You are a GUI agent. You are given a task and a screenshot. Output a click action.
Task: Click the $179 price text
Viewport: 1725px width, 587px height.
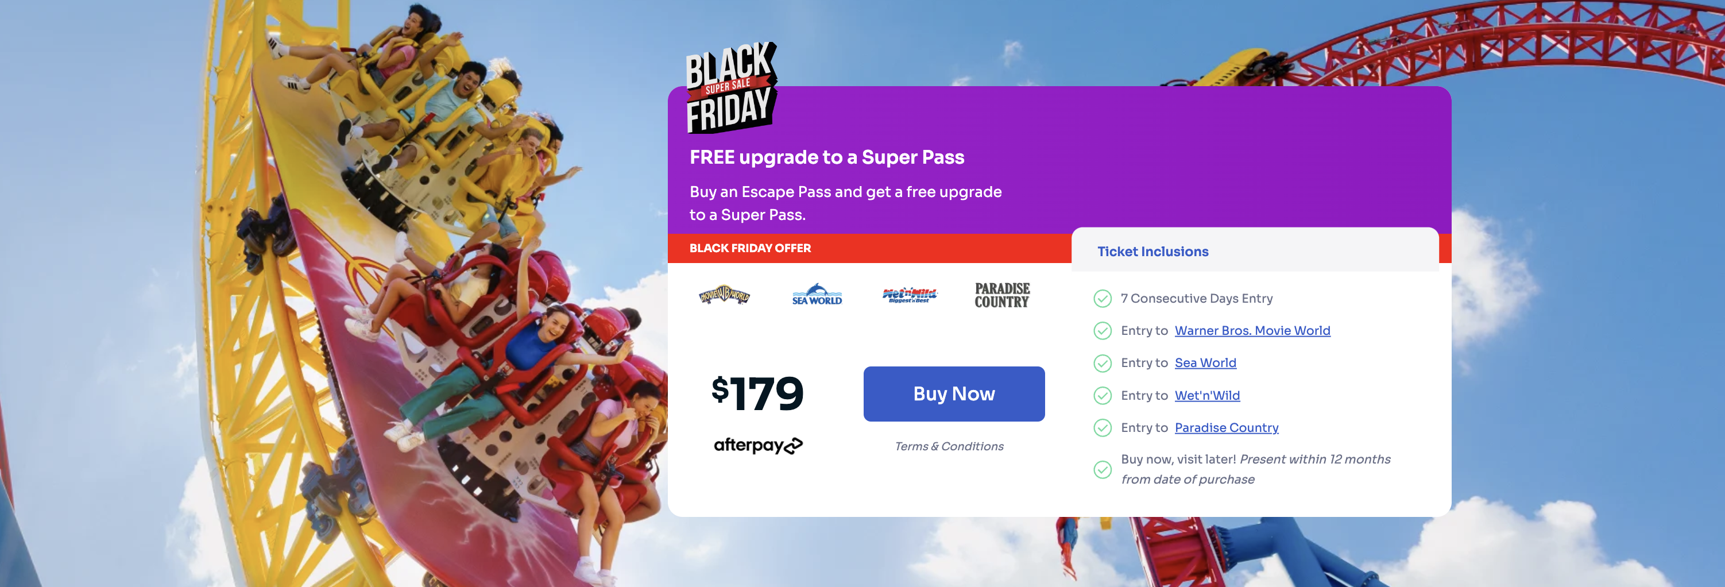point(757,393)
